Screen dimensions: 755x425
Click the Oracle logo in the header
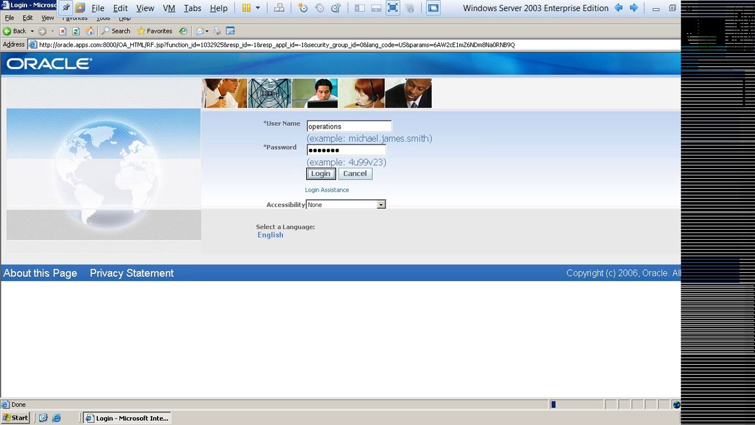click(50, 64)
